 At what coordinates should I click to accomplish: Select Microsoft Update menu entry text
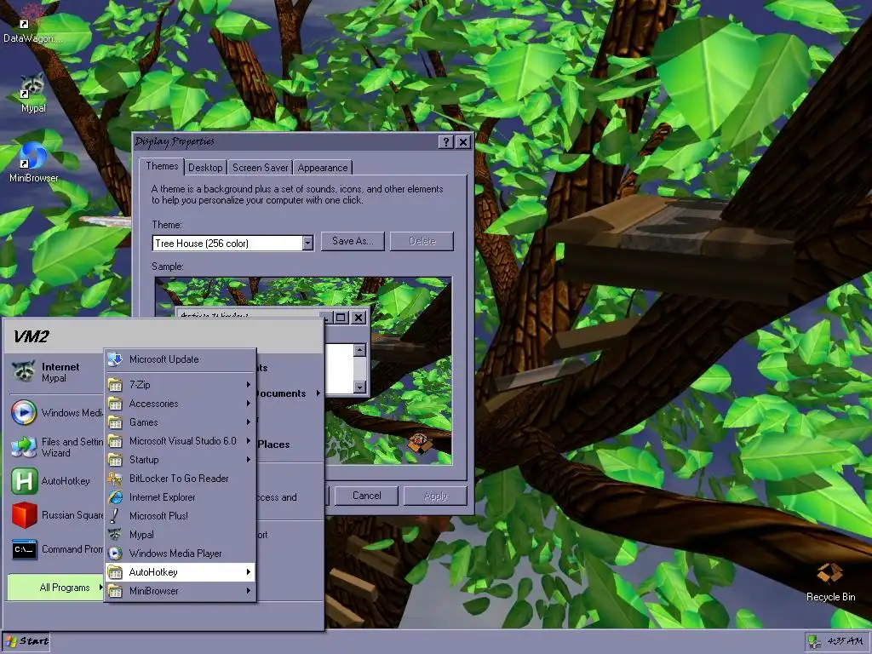click(x=164, y=359)
